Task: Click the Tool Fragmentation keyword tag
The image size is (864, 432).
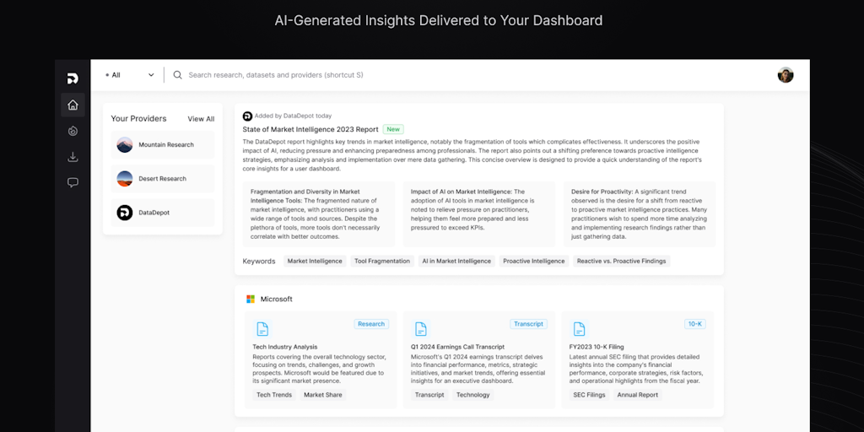Action: [x=382, y=261]
